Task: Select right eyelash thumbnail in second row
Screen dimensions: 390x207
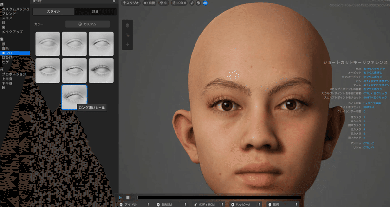Action: pyautogui.click(x=101, y=70)
